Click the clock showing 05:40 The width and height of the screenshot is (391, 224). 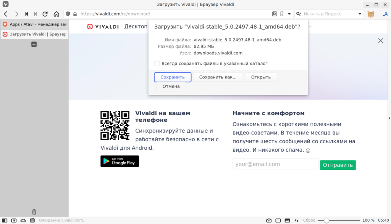pyautogui.click(x=383, y=220)
